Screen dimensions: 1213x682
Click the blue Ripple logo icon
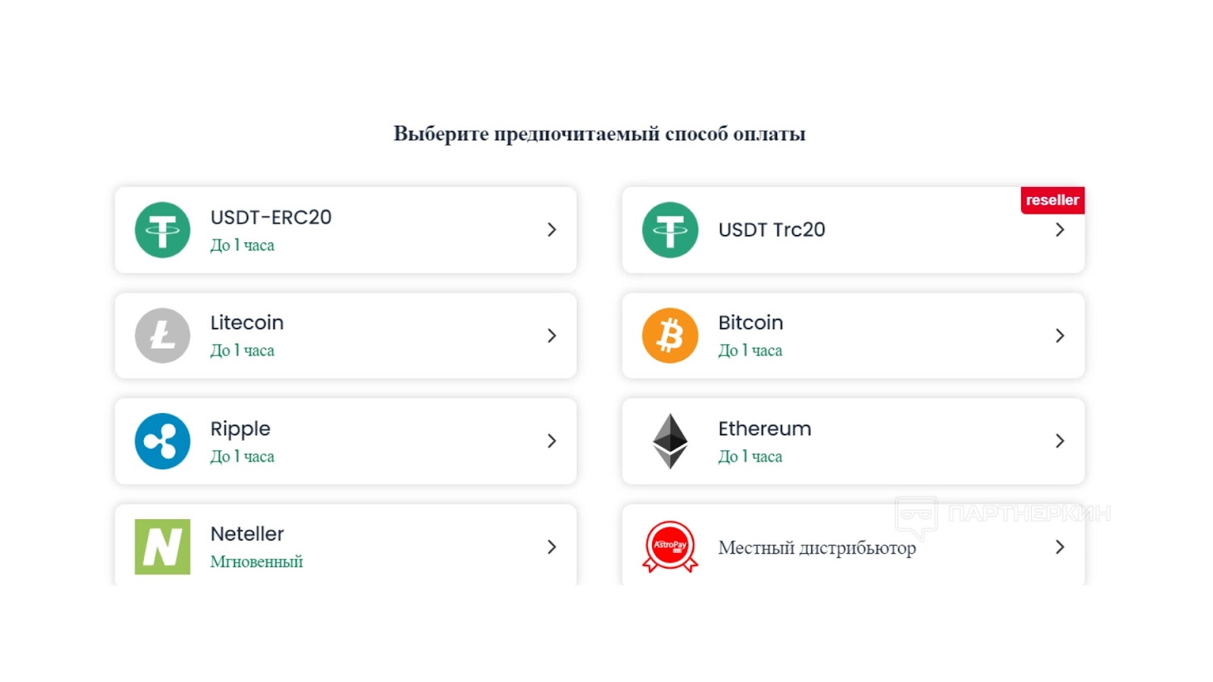162,441
